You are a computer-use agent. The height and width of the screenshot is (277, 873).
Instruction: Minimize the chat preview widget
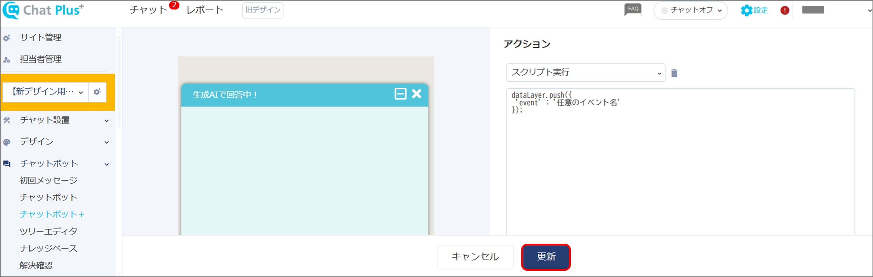(x=400, y=94)
